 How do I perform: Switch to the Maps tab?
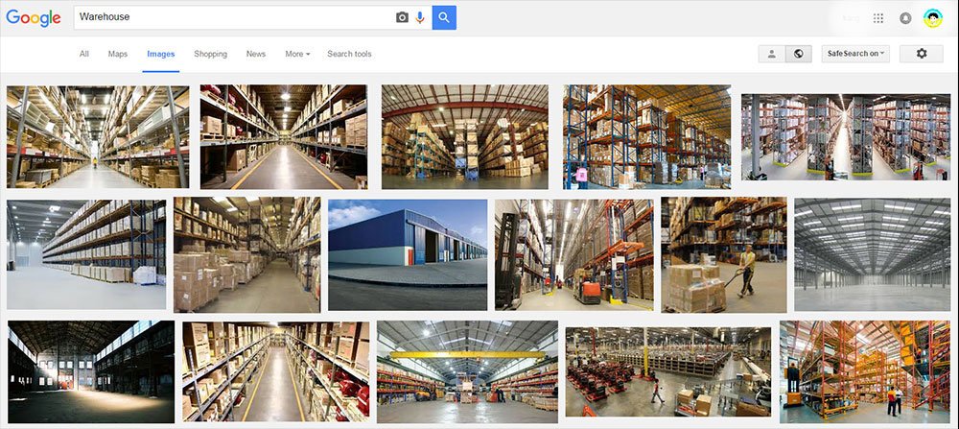[117, 54]
